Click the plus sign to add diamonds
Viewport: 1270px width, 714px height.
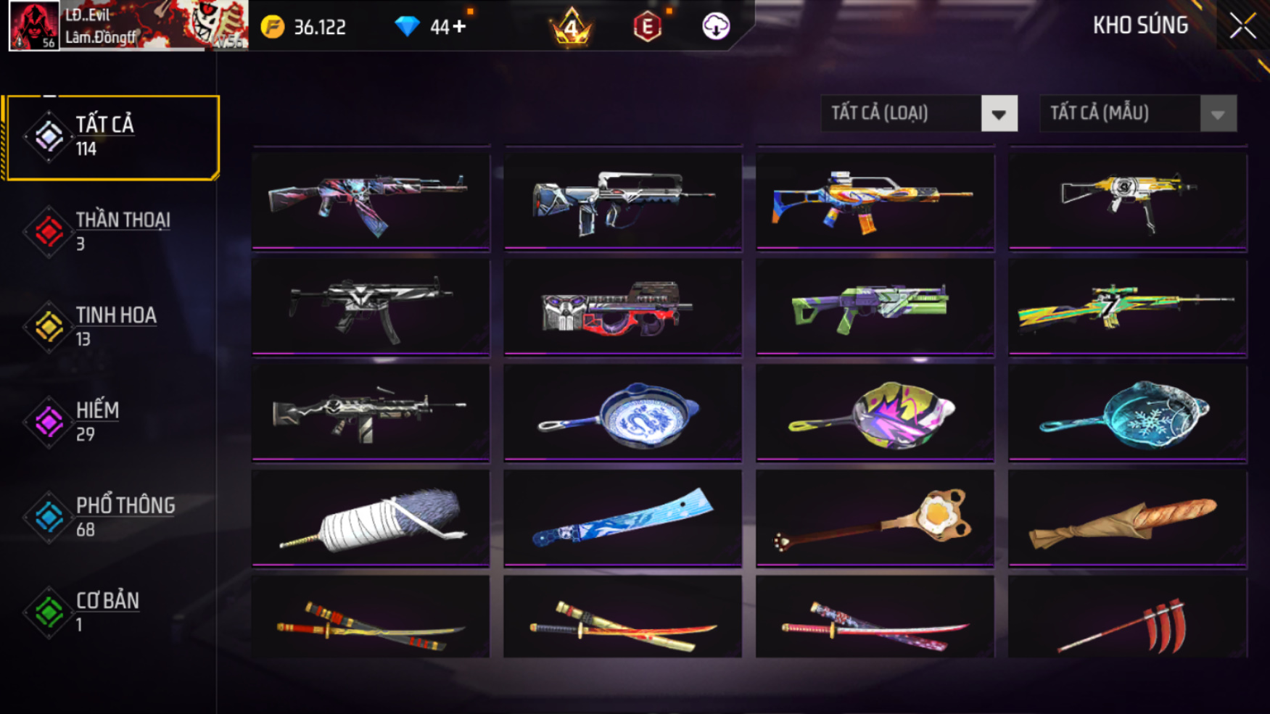(459, 27)
